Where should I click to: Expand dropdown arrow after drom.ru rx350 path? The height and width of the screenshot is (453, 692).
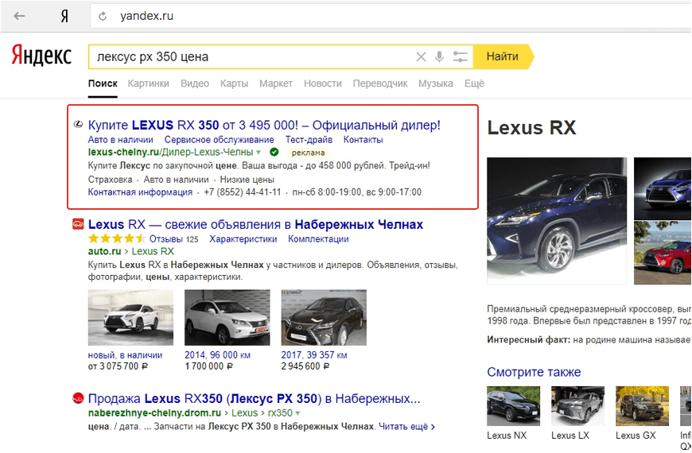[x=297, y=414]
